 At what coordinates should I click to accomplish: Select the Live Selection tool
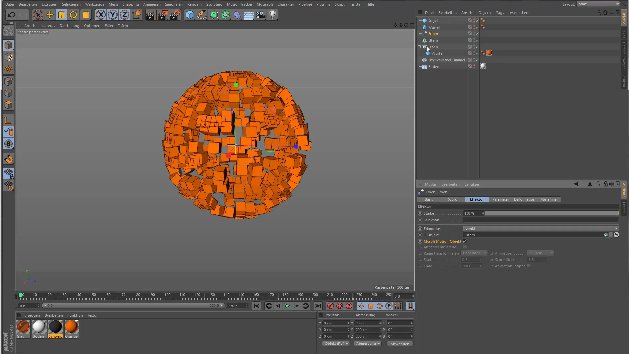click(38, 15)
